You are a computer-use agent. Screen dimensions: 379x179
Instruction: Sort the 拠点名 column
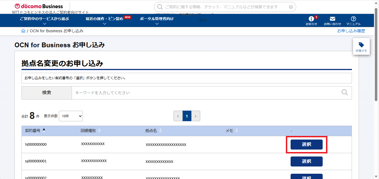(x=160, y=131)
